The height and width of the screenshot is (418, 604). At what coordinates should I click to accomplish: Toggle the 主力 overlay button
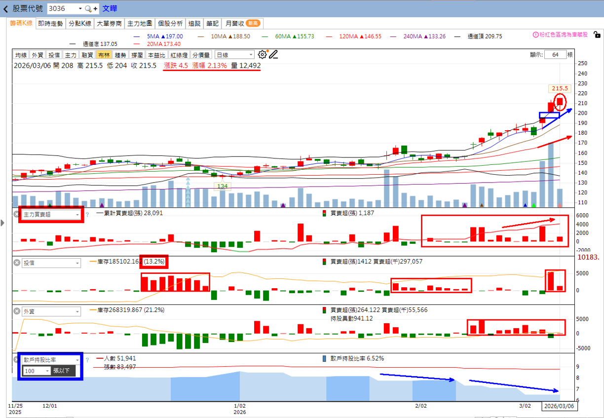[71, 55]
